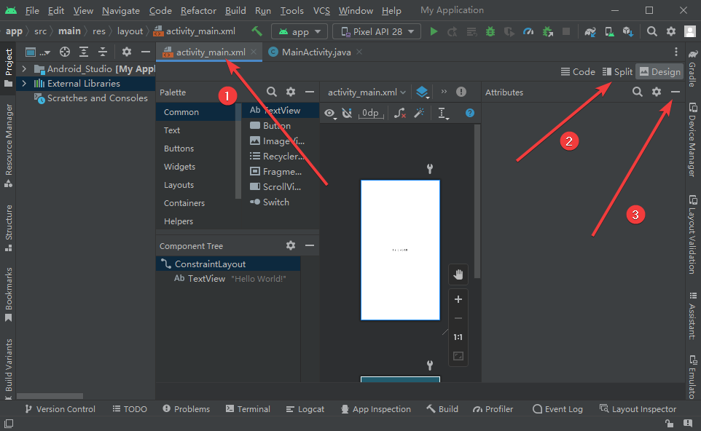701x431 pixels.
Task: Open the default margins 0dp dropdown
Action: 371,113
